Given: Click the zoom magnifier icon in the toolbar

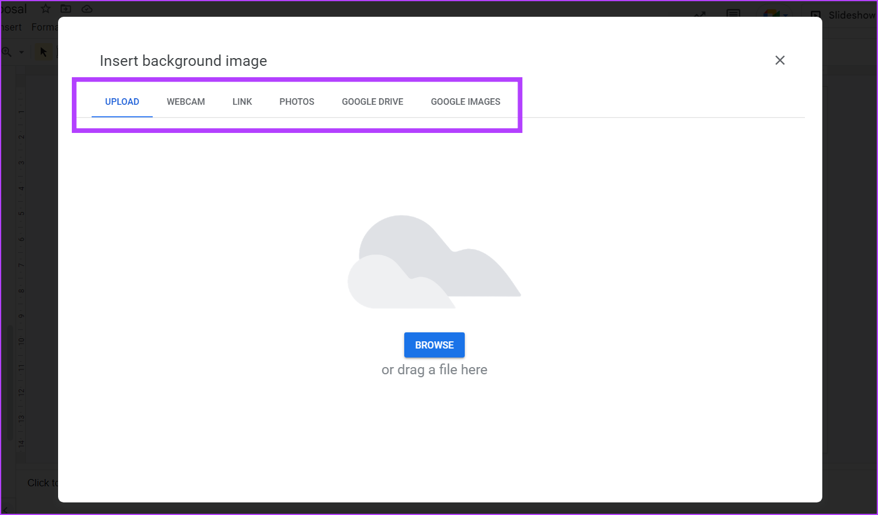Looking at the screenshot, I should pyautogui.click(x=7, y=52).
